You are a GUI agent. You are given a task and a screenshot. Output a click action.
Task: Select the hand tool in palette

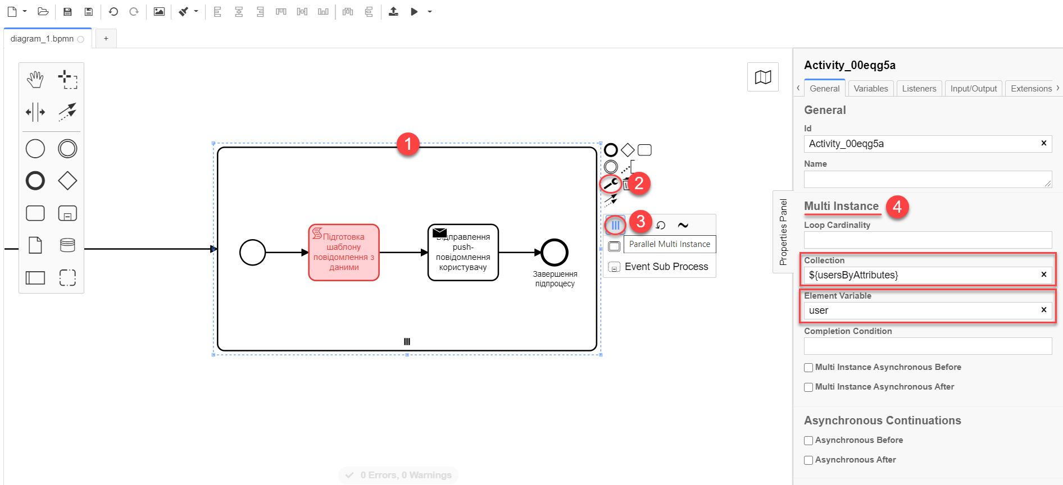[x=35, y=80]
